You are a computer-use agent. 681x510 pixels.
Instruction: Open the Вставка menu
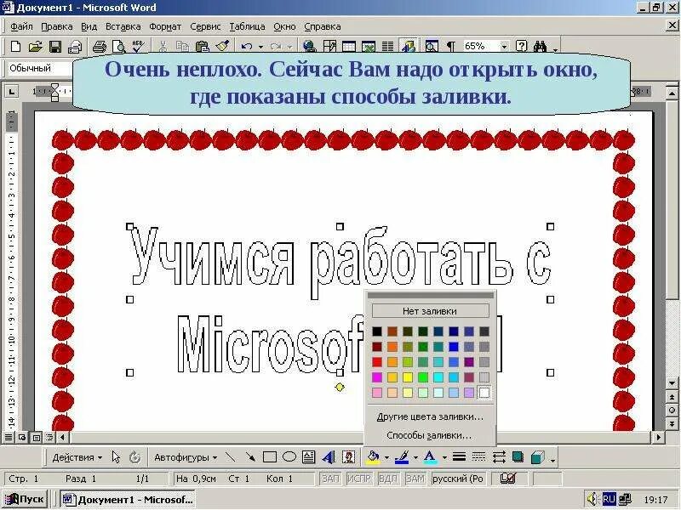point(123,26)
